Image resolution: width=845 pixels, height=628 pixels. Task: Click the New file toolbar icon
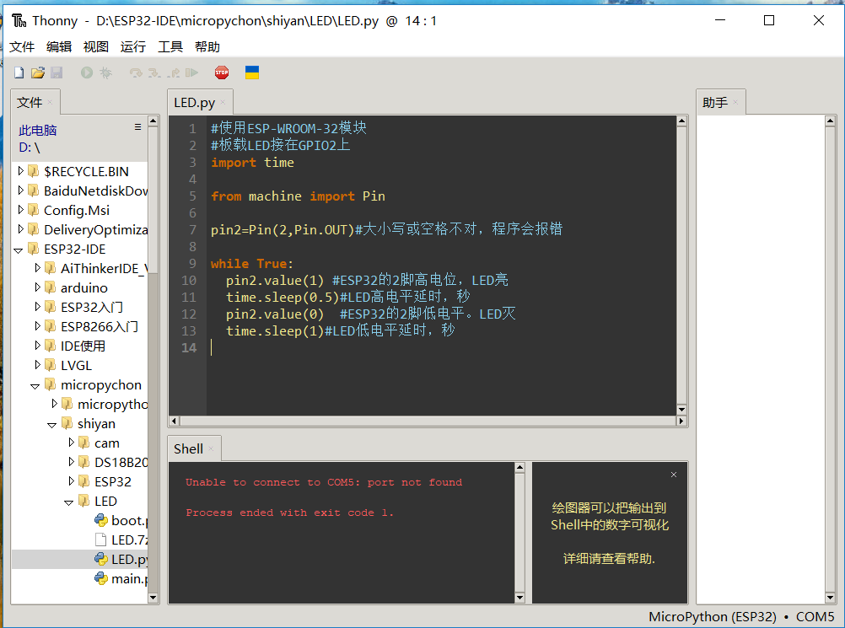pyautogui.click(x=19, y=73)
